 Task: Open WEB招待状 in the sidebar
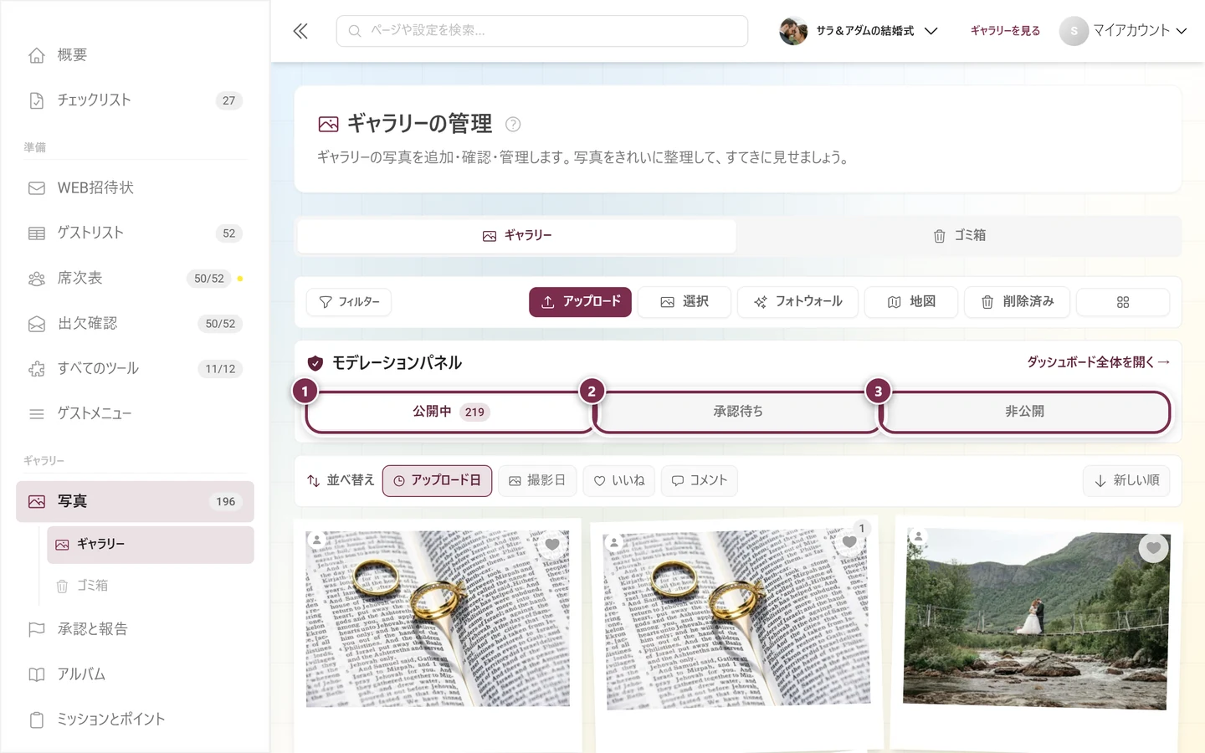(x=135, y=188)
